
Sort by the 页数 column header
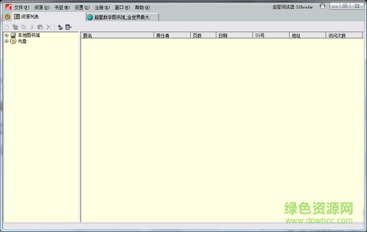(x=203, y=35)
